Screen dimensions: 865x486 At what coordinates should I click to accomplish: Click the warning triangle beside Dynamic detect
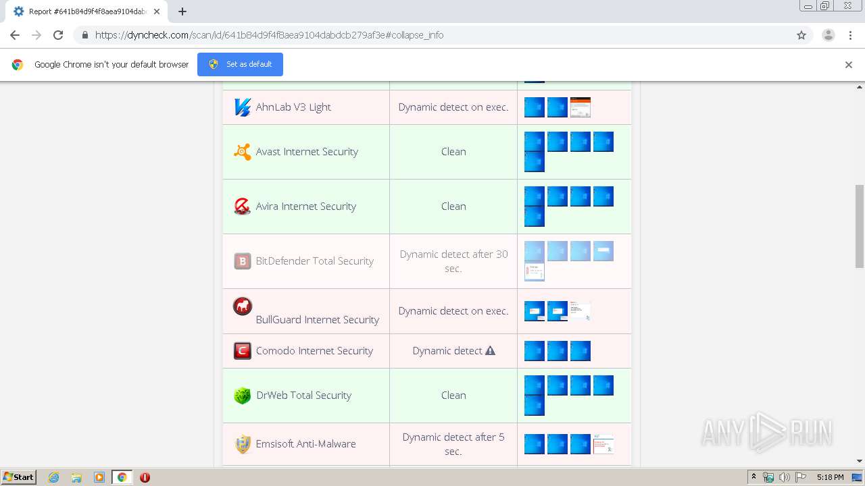point(491,351)
